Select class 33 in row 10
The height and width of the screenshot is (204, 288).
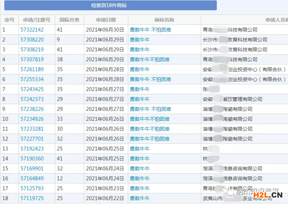[x=60, y=119]
